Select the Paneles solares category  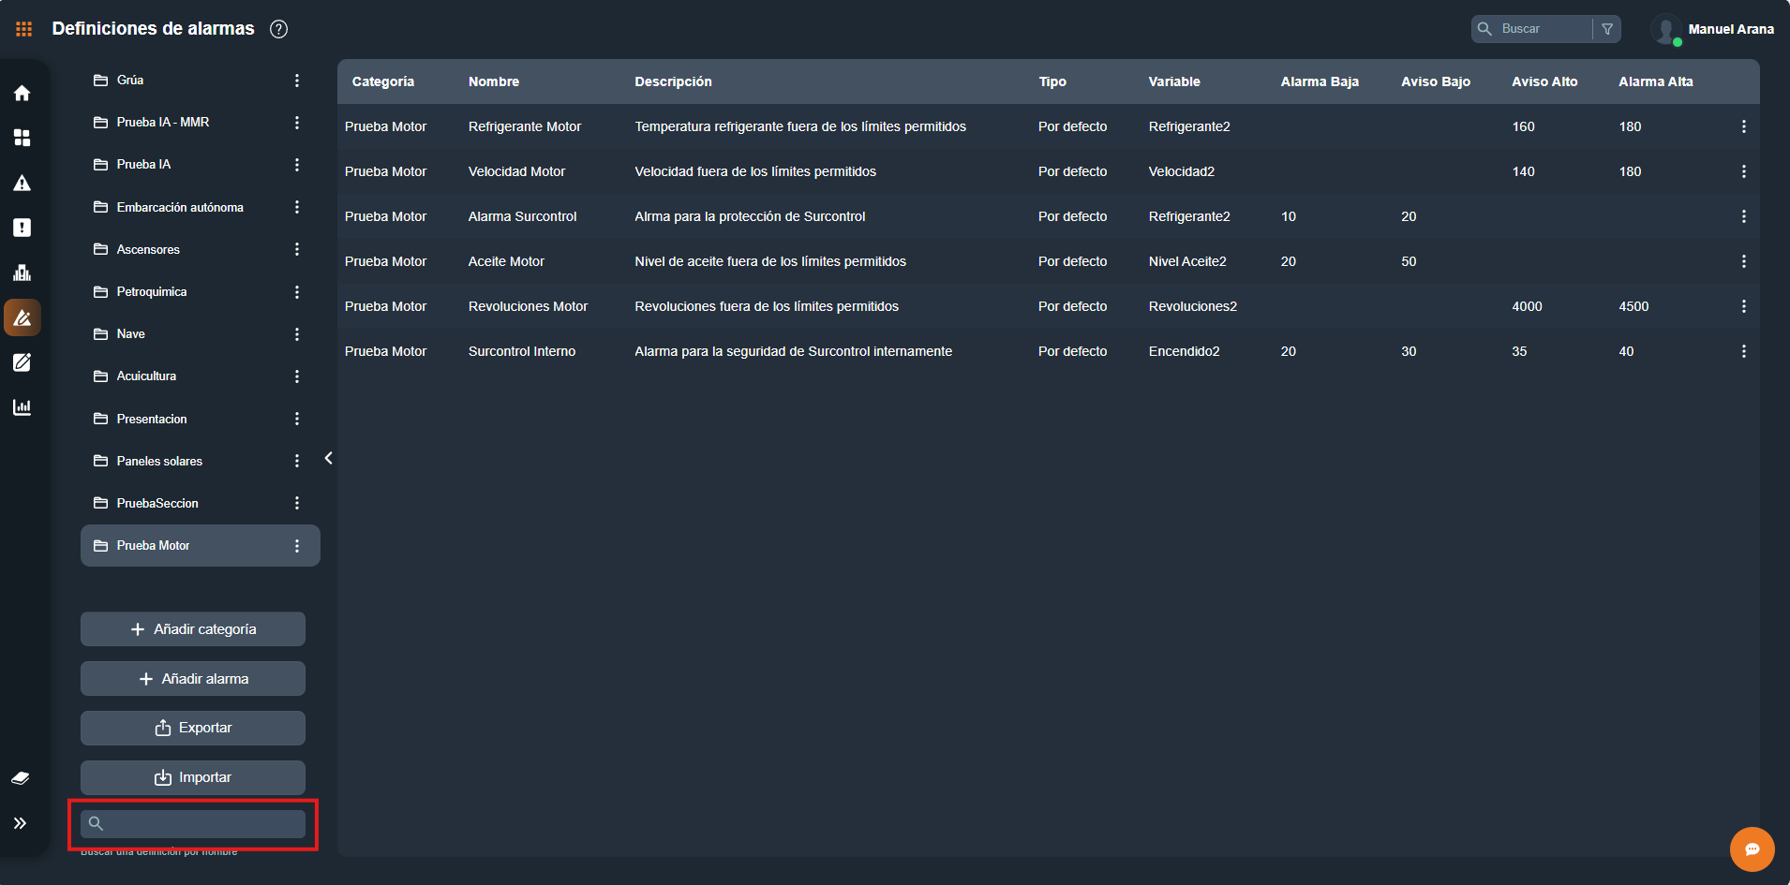159,462
